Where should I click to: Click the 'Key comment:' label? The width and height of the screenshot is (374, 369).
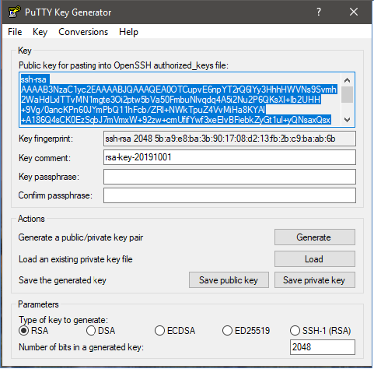44,158
